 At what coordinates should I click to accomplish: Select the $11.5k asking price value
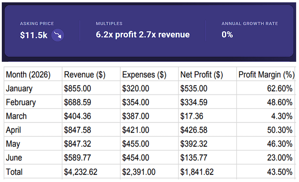(x=34, y=35)
